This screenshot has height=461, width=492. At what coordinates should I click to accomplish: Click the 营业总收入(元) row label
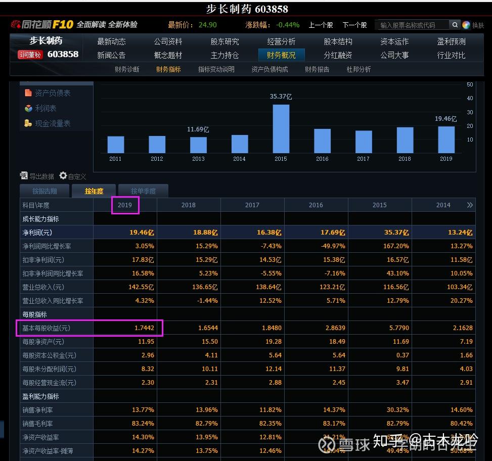[x=43, y=287]
